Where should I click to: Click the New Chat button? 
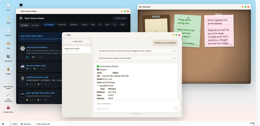click(77, 41)
